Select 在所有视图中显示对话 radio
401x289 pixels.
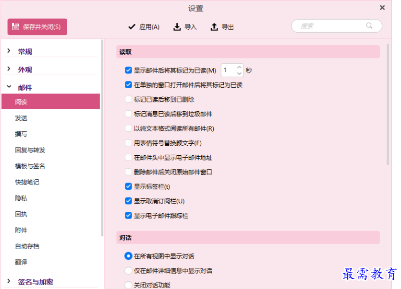click(128, 256)
